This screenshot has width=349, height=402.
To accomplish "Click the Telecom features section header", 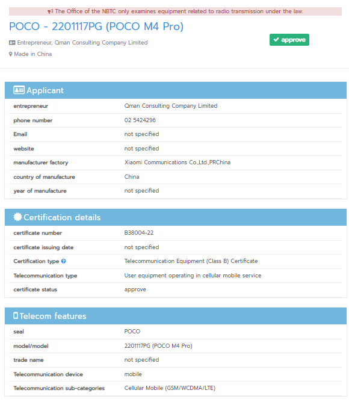I will click(176, 316).
